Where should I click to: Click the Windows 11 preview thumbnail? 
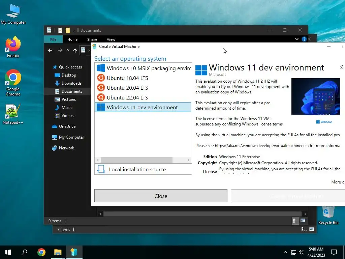coord(316,97)
